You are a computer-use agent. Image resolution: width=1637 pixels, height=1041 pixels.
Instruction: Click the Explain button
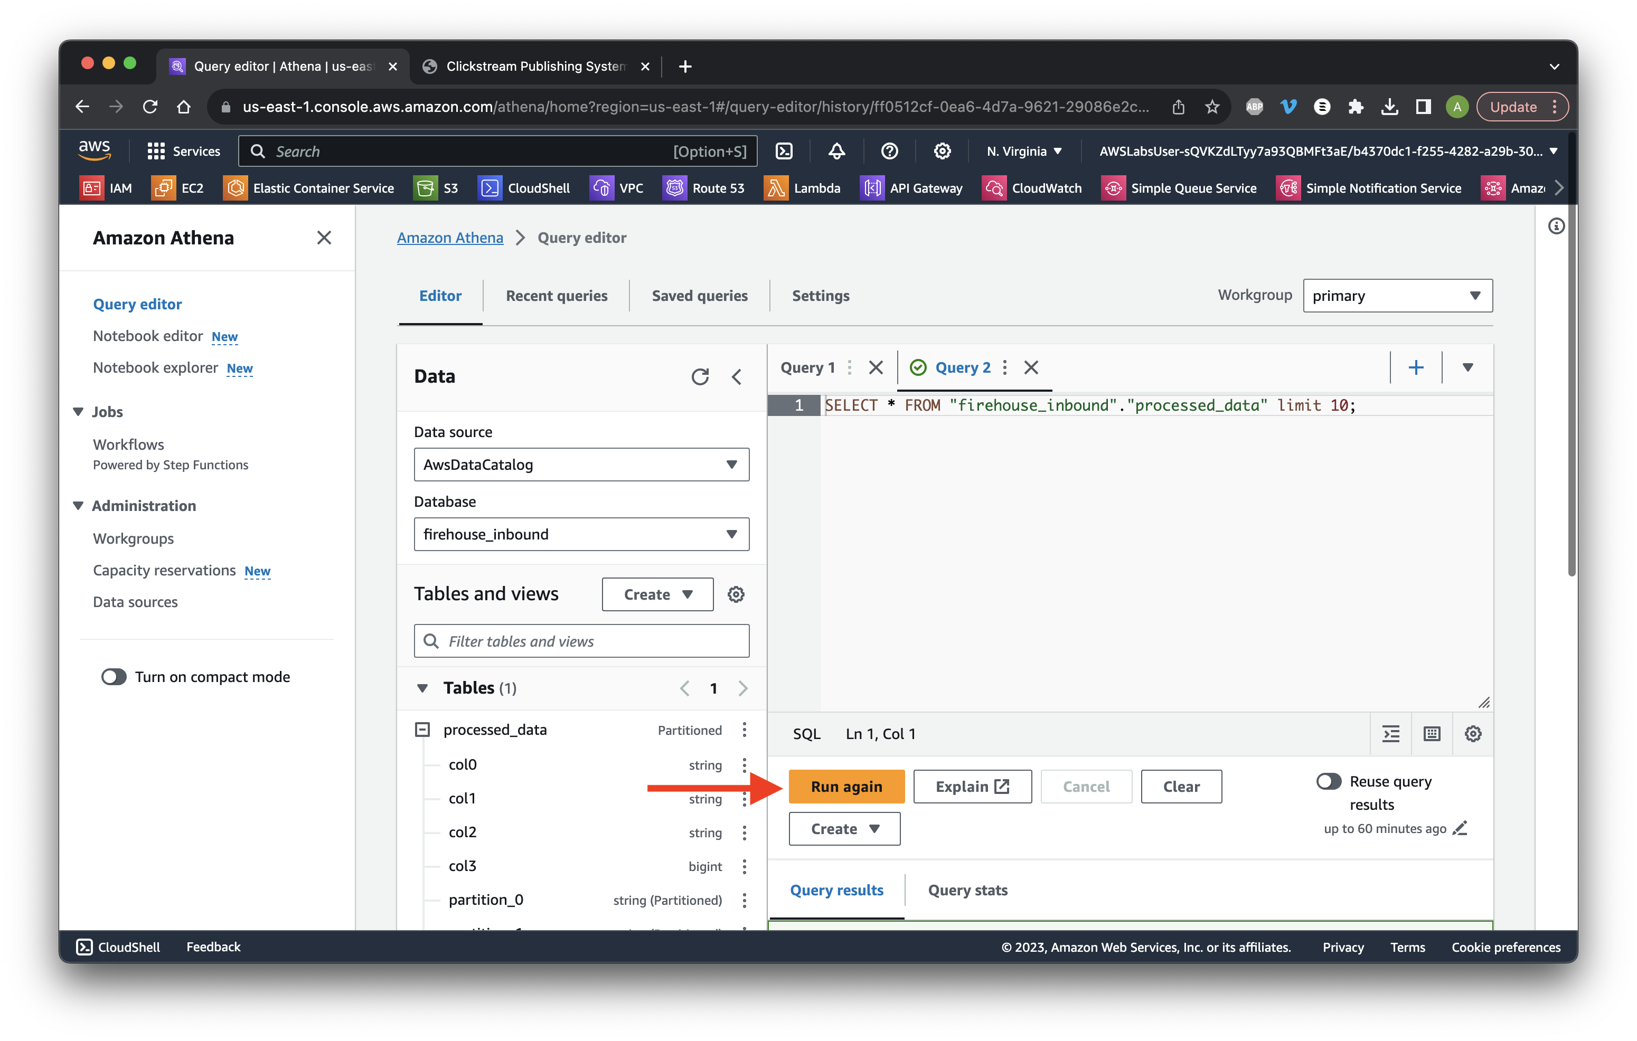coord(972,786)
